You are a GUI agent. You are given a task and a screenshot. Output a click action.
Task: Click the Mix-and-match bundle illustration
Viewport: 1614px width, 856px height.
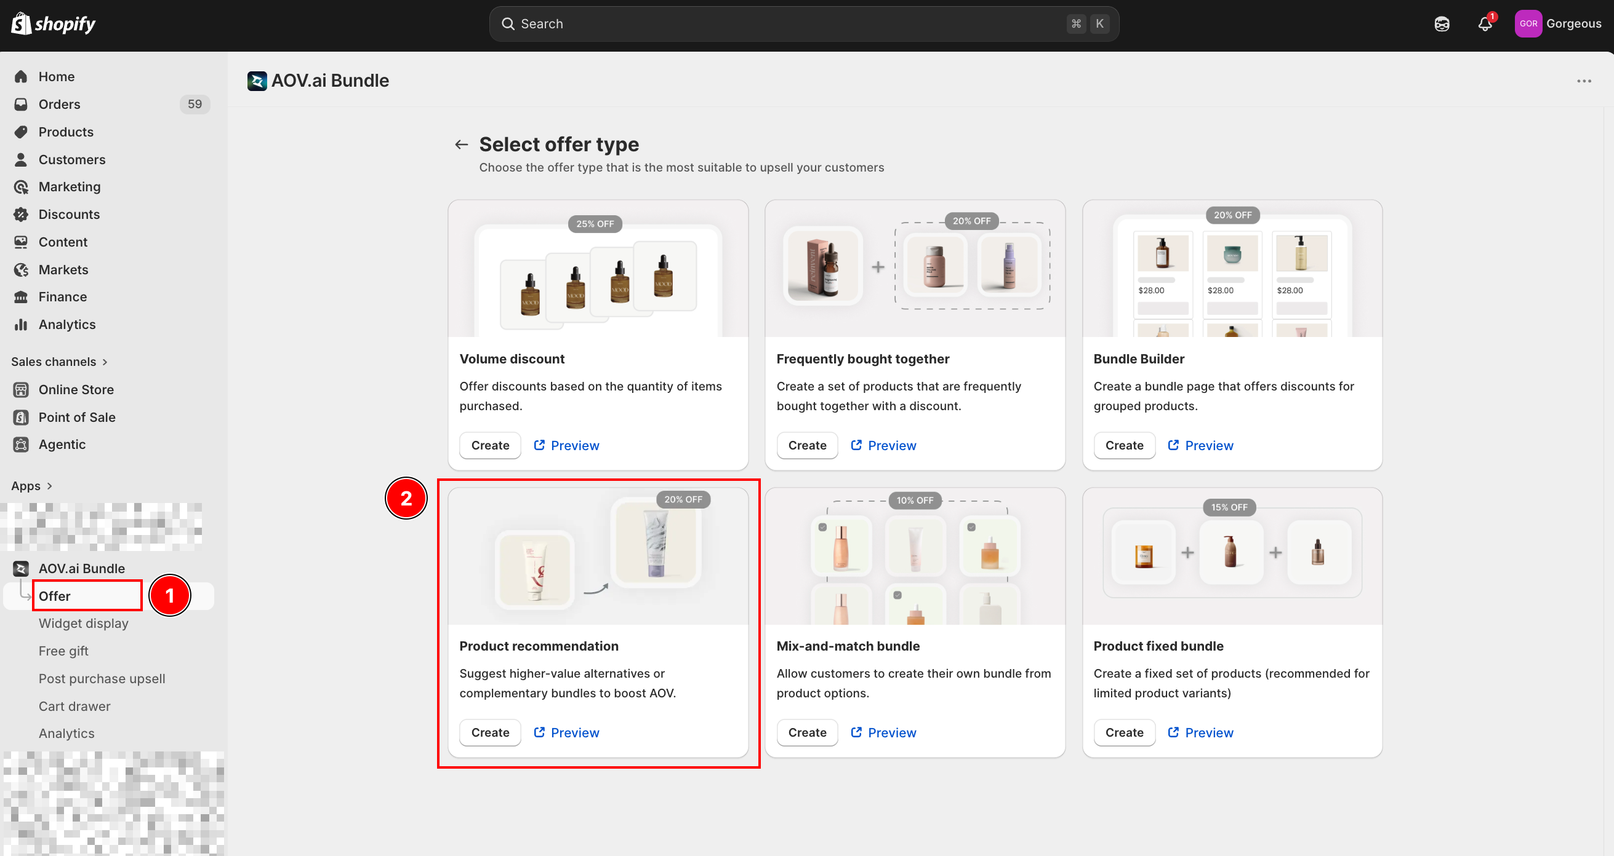pos(915,557)
